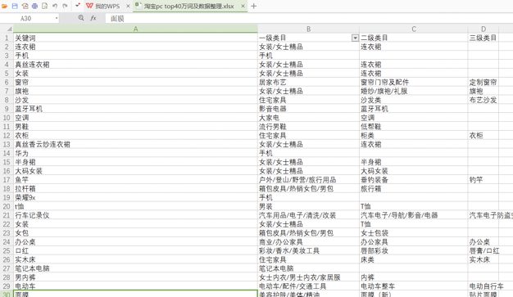This screenshot has width=513, height=297.
Task: Select the cell 女士包袋
Action: point(414,233)
